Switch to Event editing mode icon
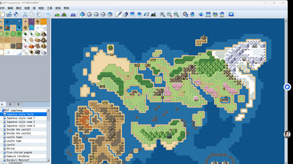The image size is (293, 164). click(x=64, y=14)
